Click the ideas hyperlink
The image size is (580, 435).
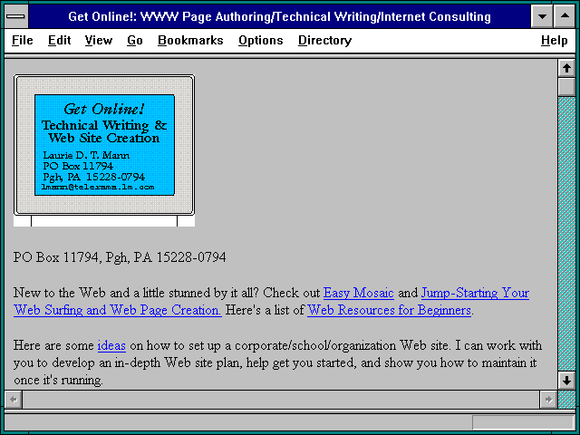[x=111, y=345]
